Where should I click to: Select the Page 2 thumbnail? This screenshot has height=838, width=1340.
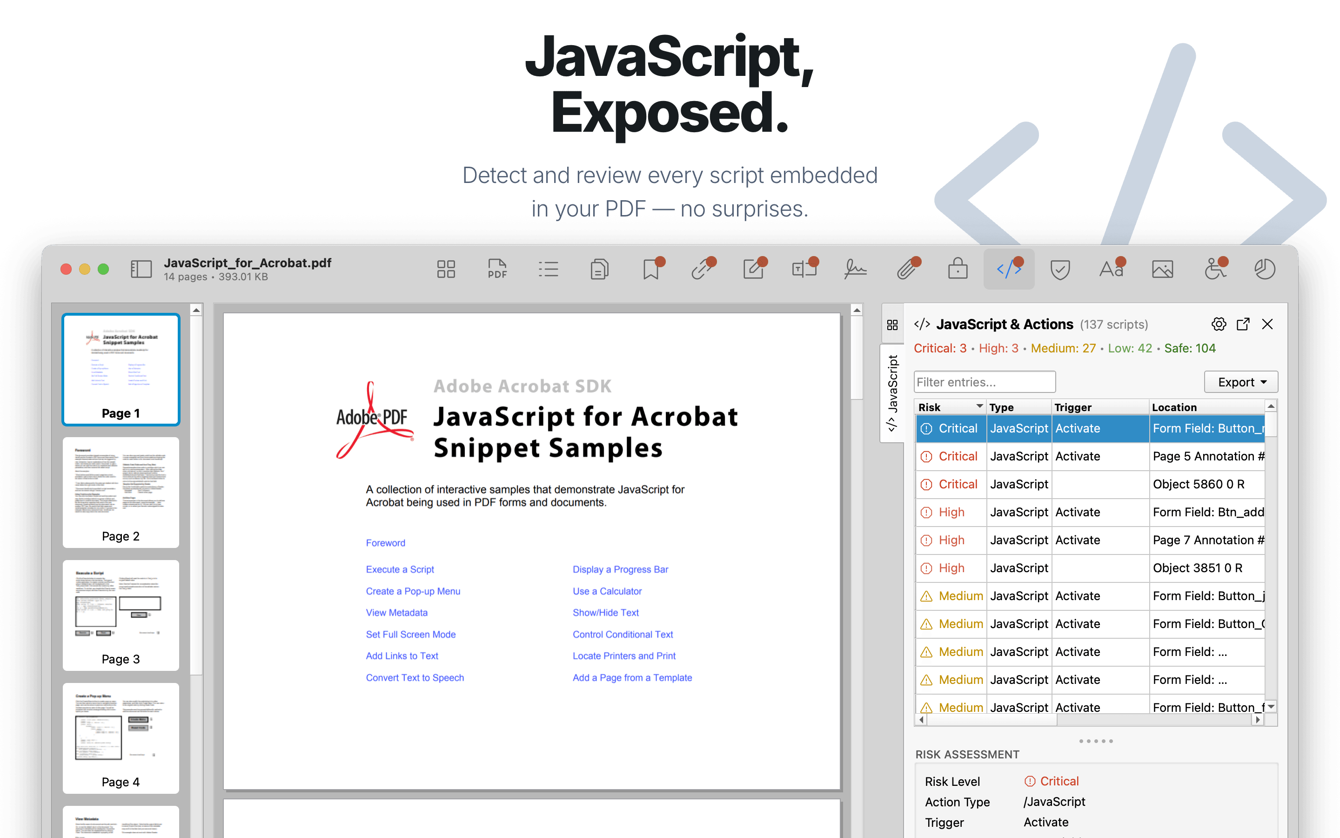(x=121, y=492)
